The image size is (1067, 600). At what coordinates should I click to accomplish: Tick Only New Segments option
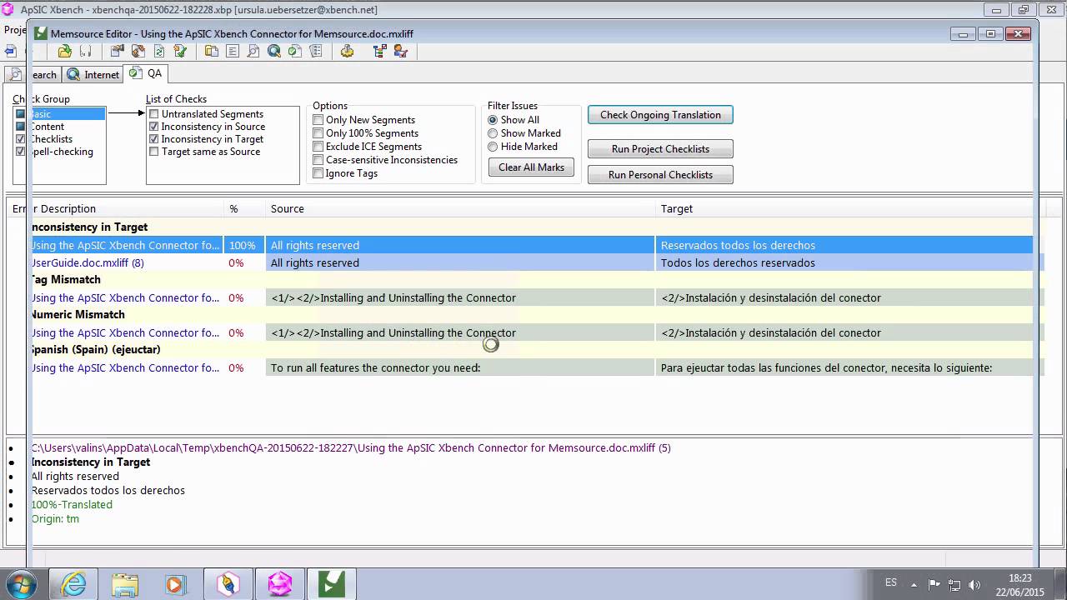pos(318,120)
